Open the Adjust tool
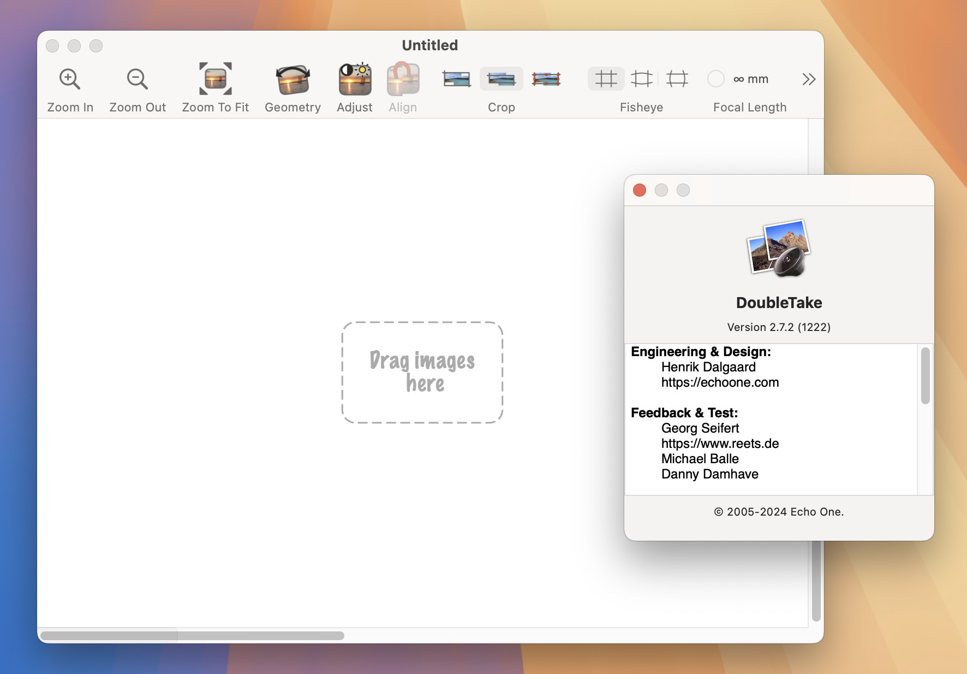Image resolution: width=967 pixels, height=674 pixels. [355, 79]
